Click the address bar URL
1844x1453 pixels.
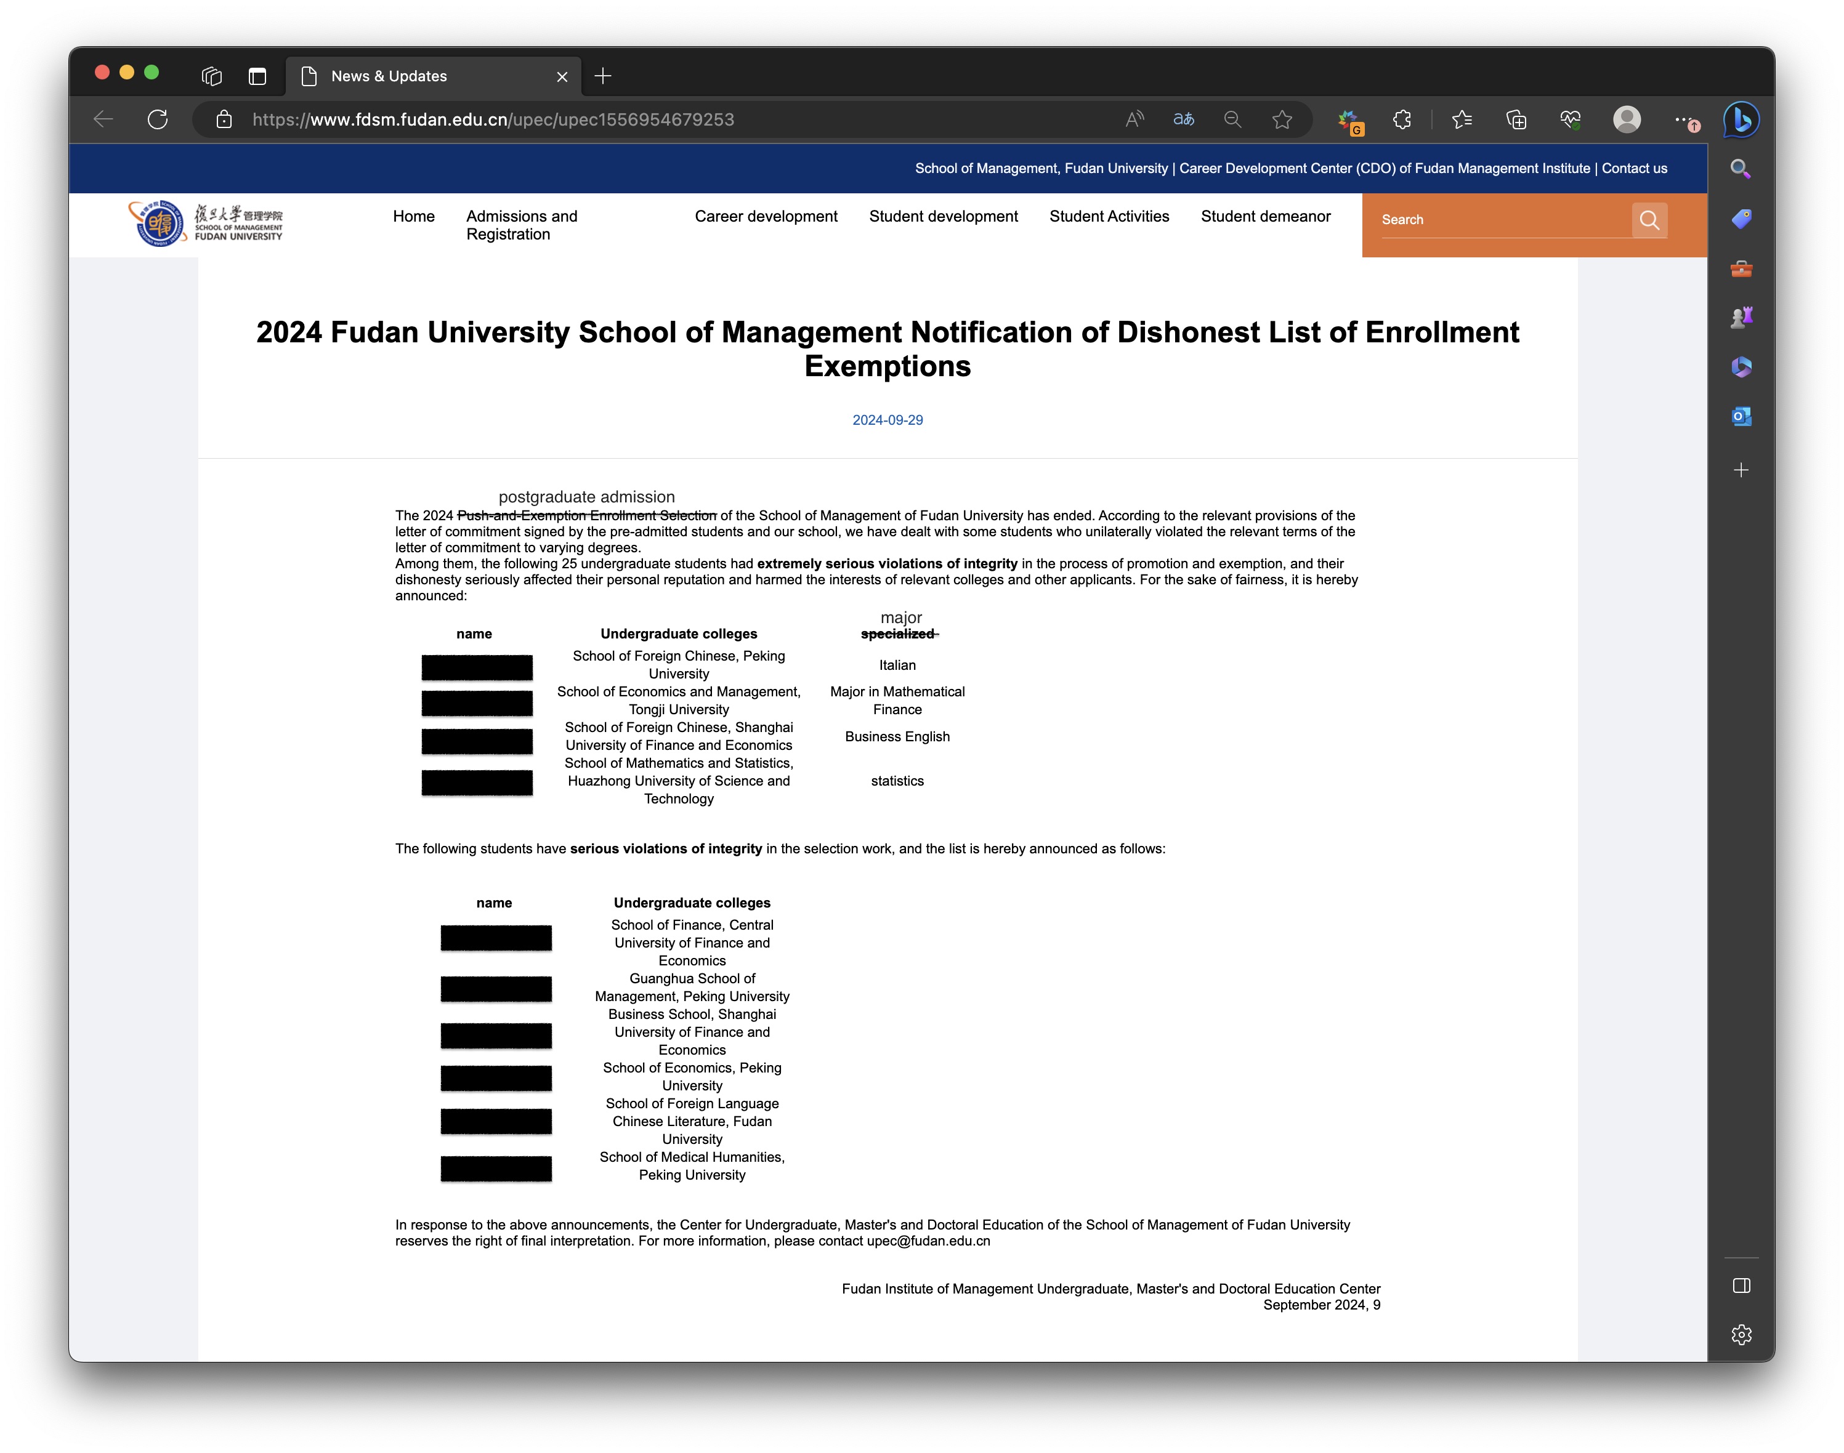pyautogui.click(x=493, y=120)
